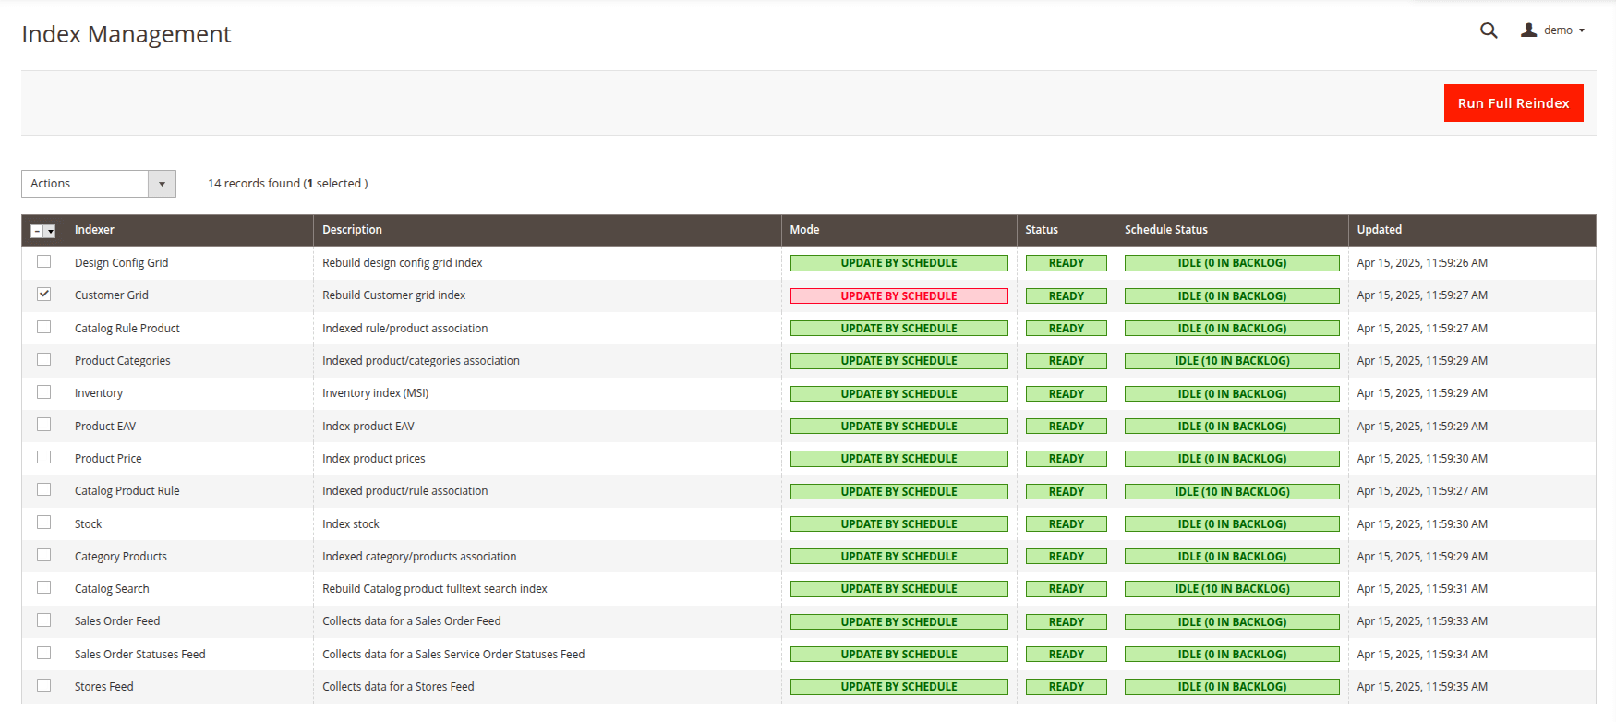The height and width of the screenshot is (722, 1616).
Task: Tick the Stores Feed checkbox
Action: point(43,686)
